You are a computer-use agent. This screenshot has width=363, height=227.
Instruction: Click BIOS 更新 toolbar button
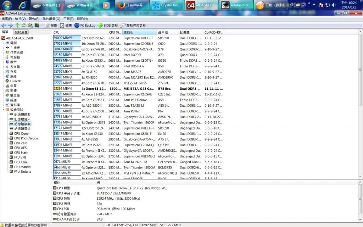click(x=108, y=26)
